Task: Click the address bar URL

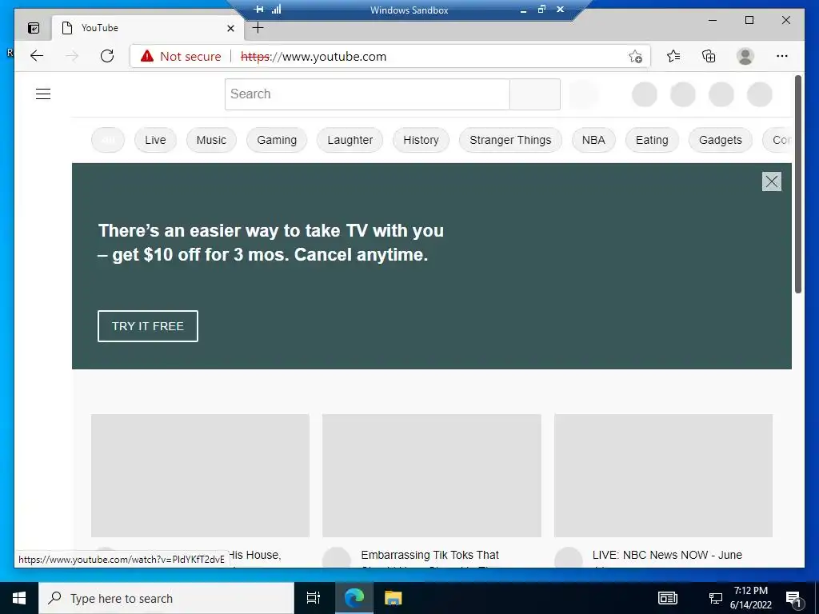Action: tap(314, 57)
